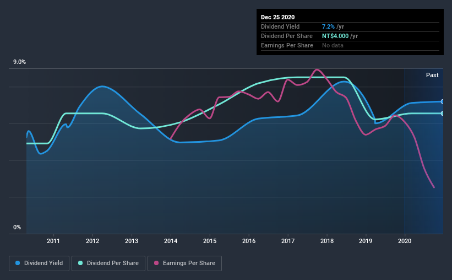The width and height of the screenshot is (452, 280).
Task: Click the teal Dividend Per Share endpoint marker
Action: pyautogui.click(x=443, y=114)
